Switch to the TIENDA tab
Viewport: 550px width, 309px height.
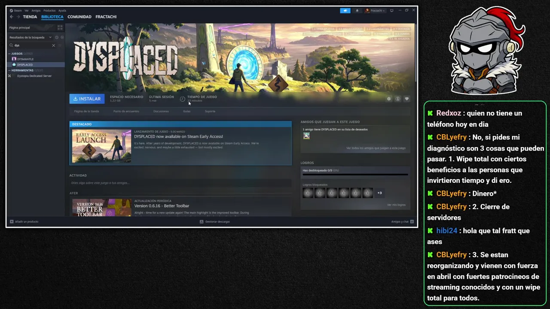coord(30,17)
